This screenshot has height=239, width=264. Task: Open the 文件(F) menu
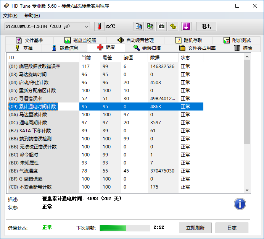tap(10, 16)
